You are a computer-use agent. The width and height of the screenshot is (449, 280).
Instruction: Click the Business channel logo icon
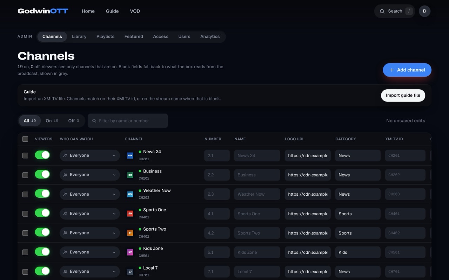click(x=130, y=175)
